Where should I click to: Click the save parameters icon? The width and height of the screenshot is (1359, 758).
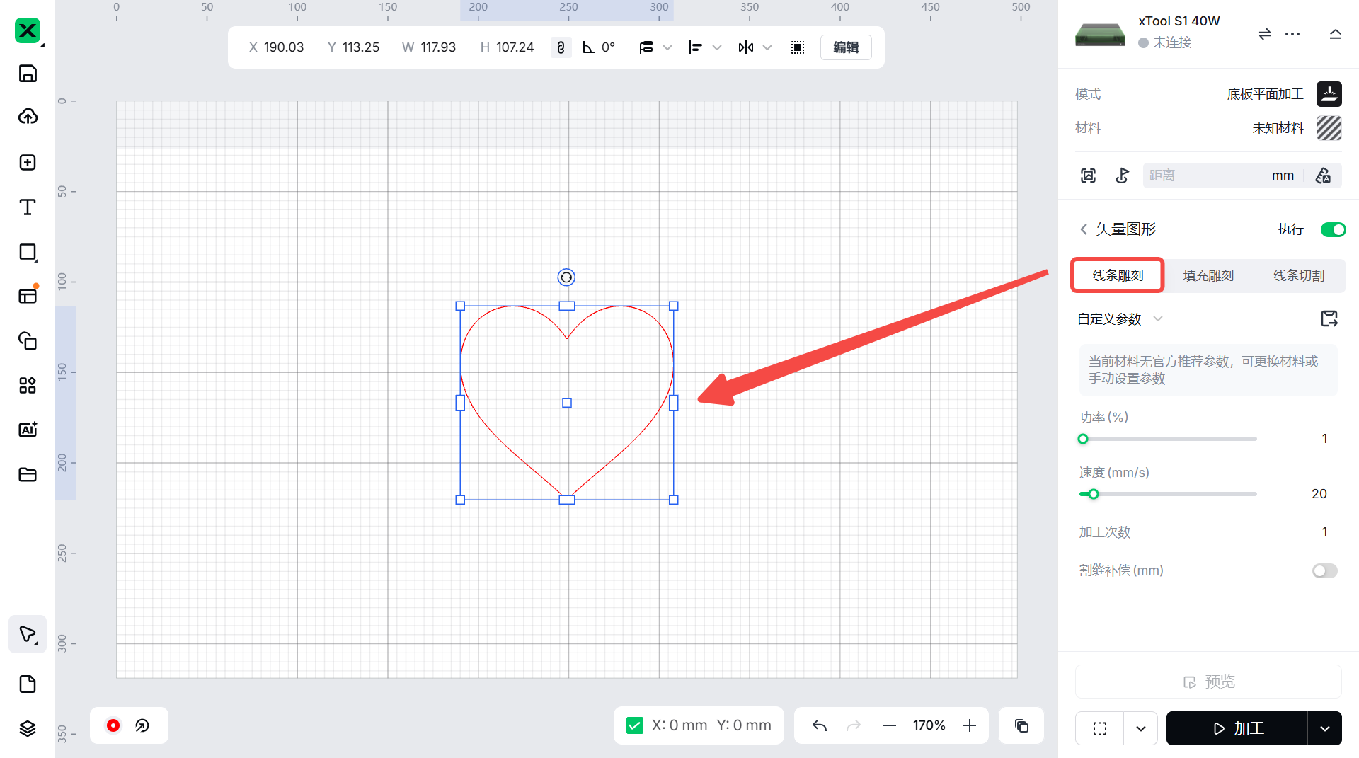click(1329, 319)
